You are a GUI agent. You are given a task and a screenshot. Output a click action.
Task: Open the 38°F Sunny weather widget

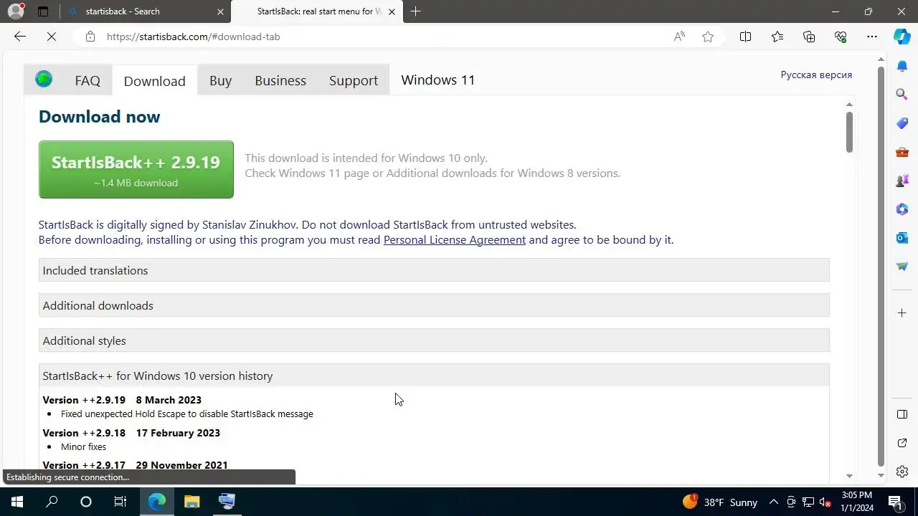click(x=720, y=502)
